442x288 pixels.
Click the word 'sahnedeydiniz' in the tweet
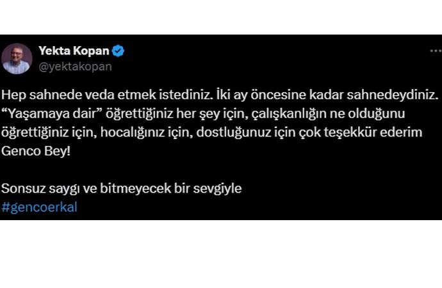pos(397,95)
